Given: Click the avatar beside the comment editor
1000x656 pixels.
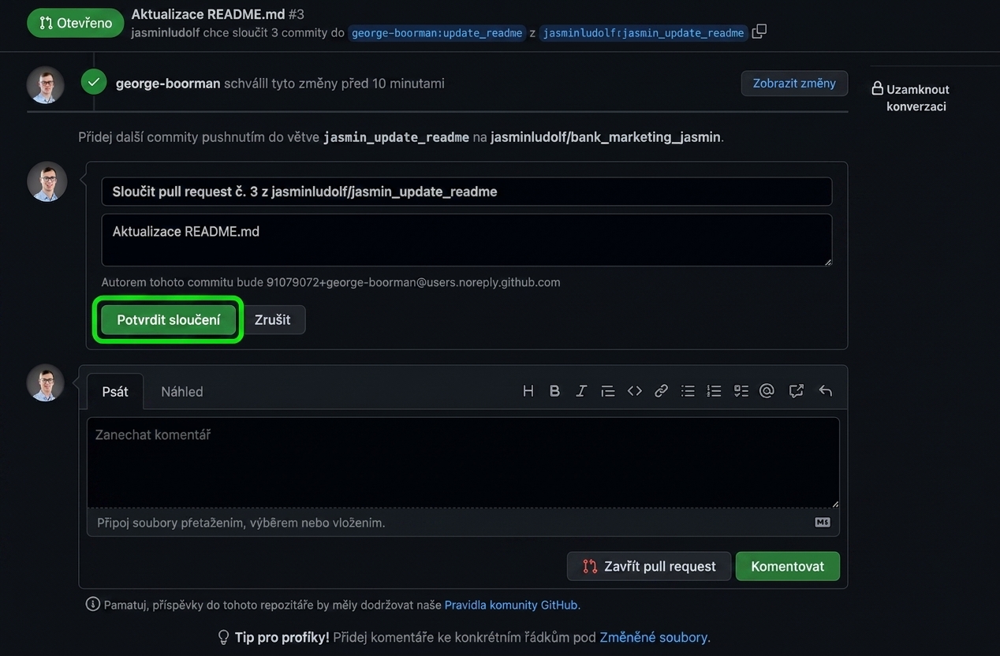Looking at the screenshot, I should click(x=46, y=383).
